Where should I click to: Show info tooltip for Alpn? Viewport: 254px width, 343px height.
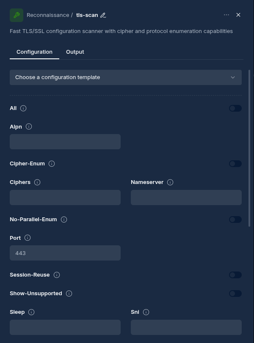(x=29, y=126)
